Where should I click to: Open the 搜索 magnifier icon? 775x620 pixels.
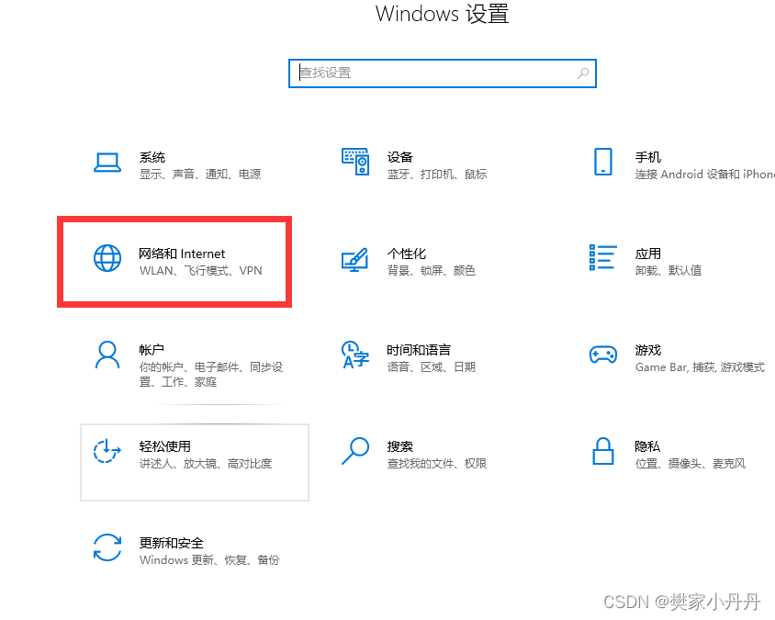355,451
